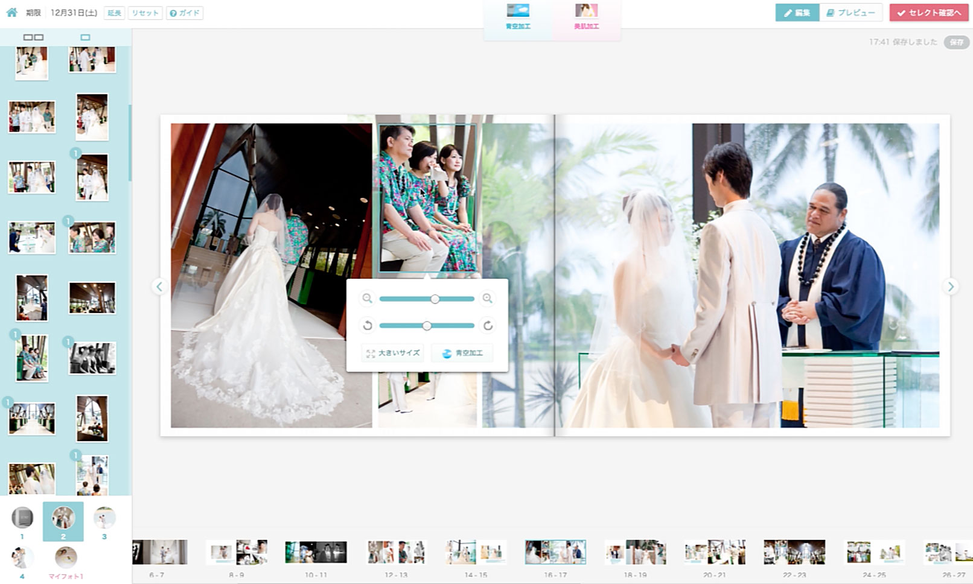Rotate photo clockwise icon
The height and width of the screenshot is (584, 973).
(x=488, y=326)
